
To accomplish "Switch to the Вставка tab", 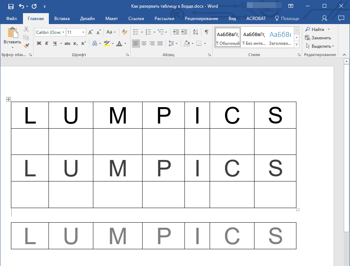I will tap(62, 19).
